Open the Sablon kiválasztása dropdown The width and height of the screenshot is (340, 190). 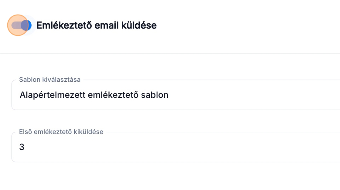176,95
